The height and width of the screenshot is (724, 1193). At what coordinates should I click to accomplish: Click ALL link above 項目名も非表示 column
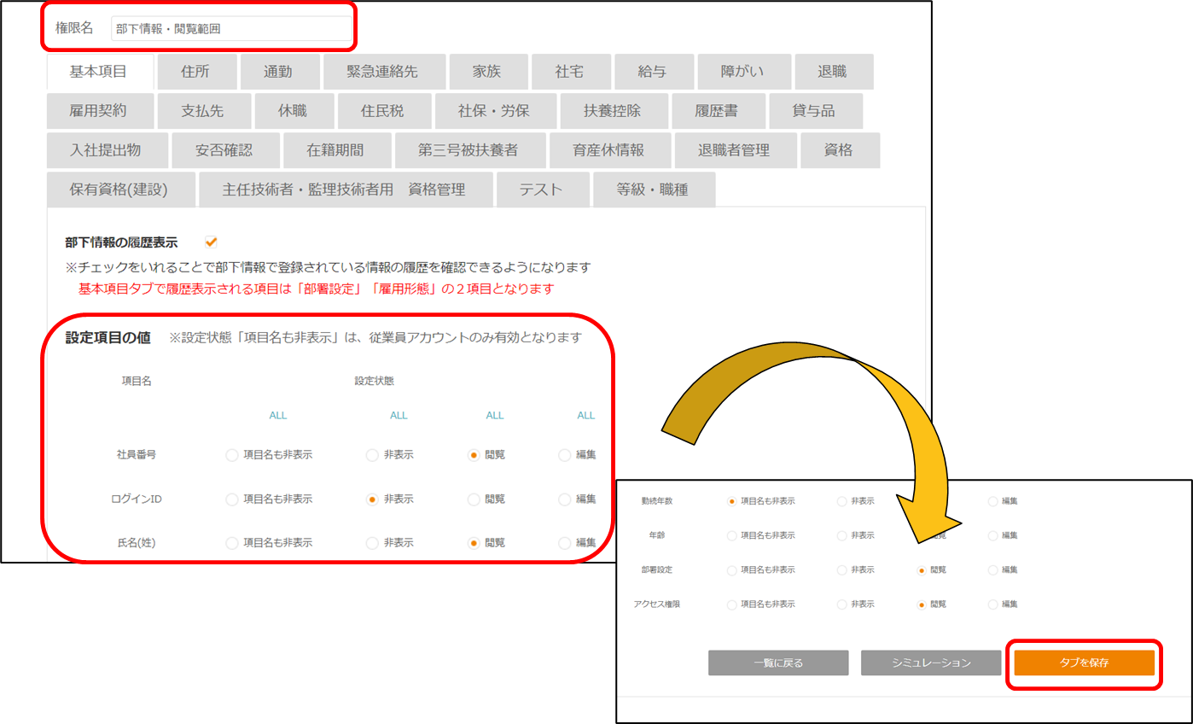point(278,416)
